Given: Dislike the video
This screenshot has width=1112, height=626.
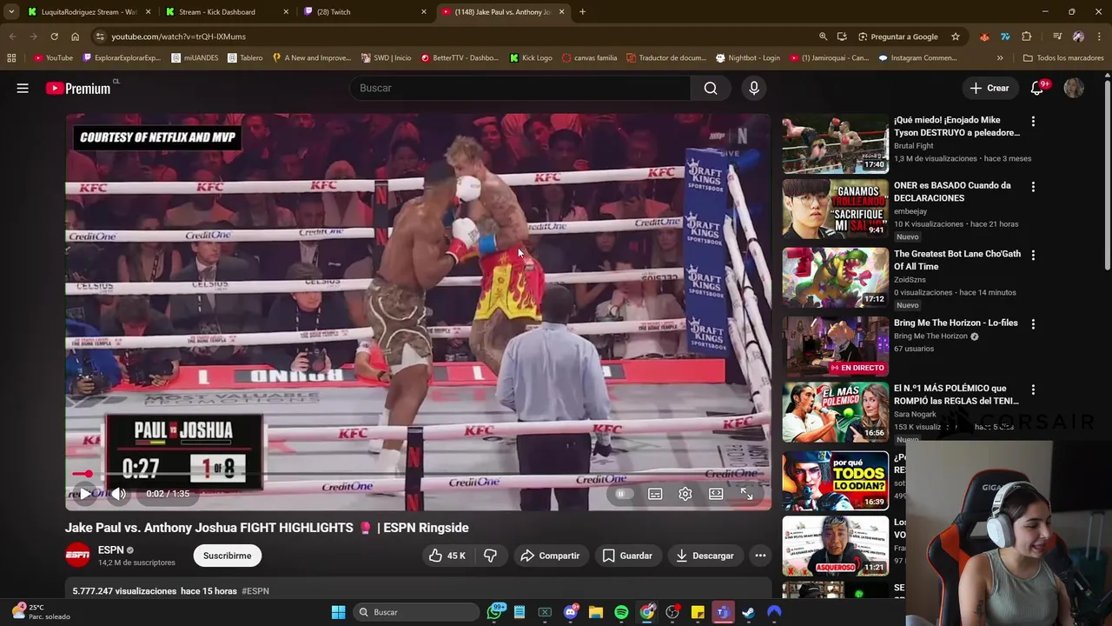Looking at the screenshot, I should coord(490,556).
